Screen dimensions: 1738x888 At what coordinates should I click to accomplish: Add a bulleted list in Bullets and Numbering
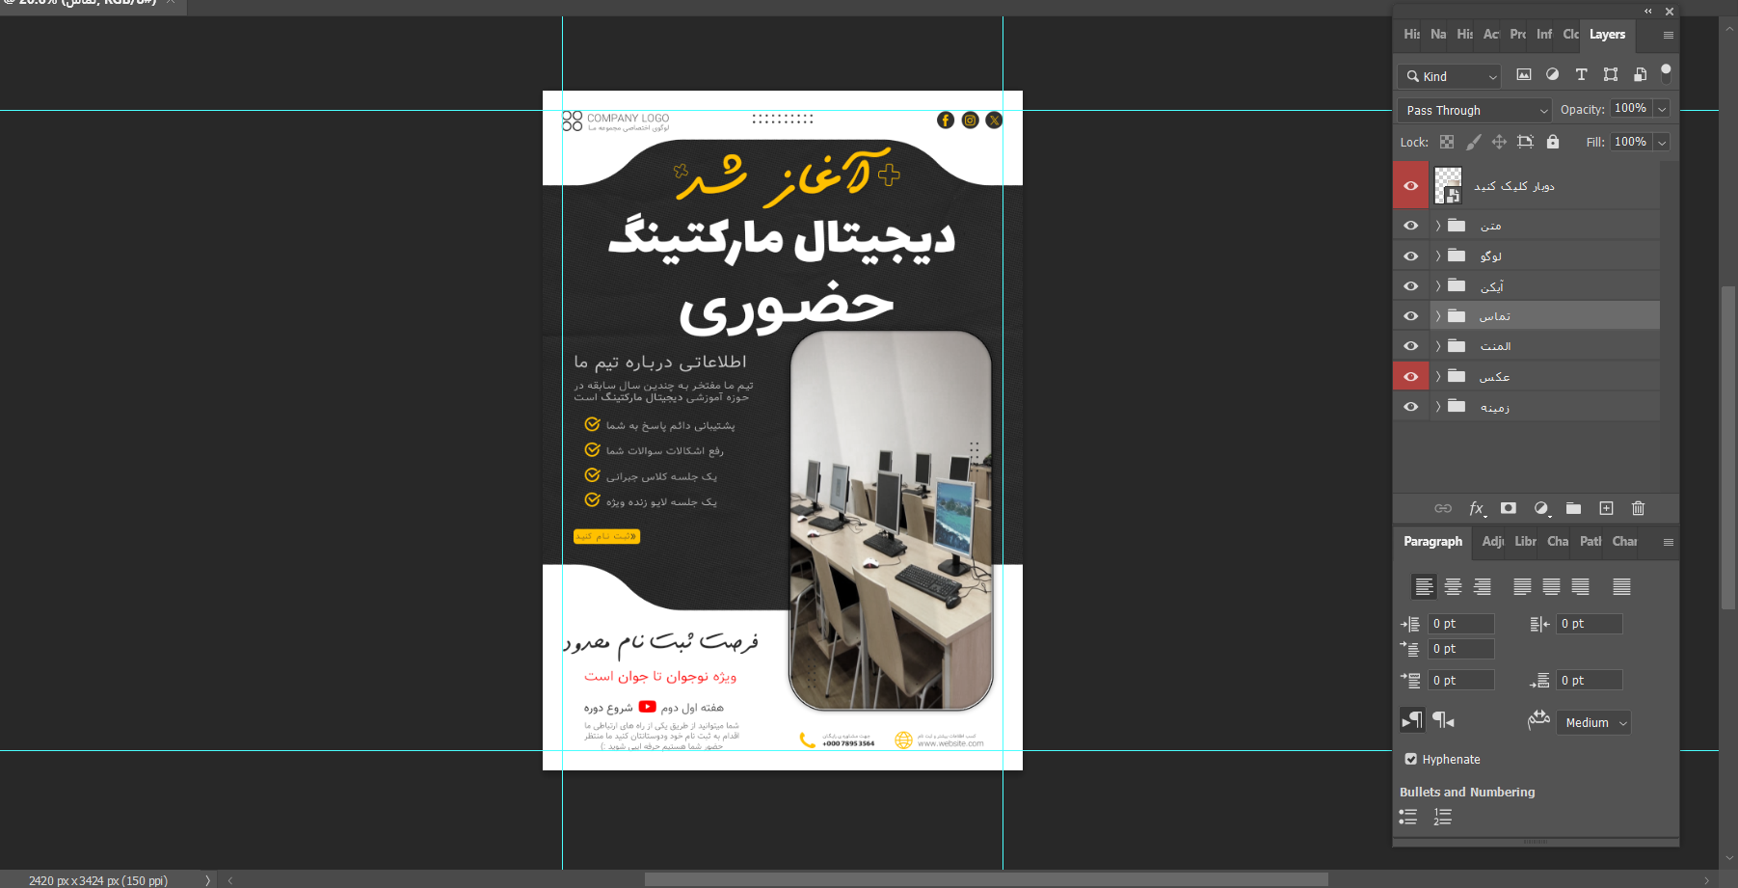point(1408,817)
